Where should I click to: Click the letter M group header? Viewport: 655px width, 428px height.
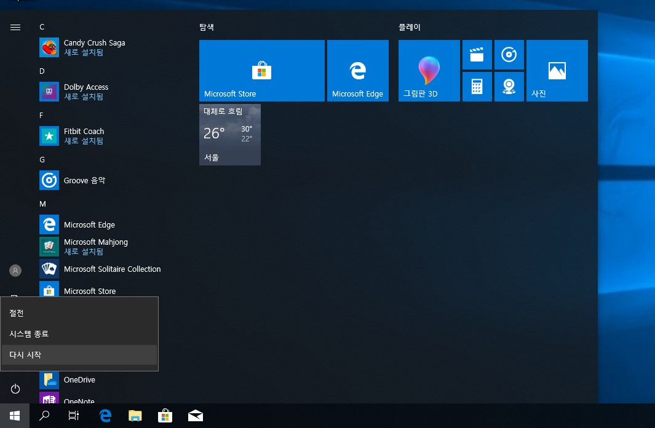tap(42, 204)
